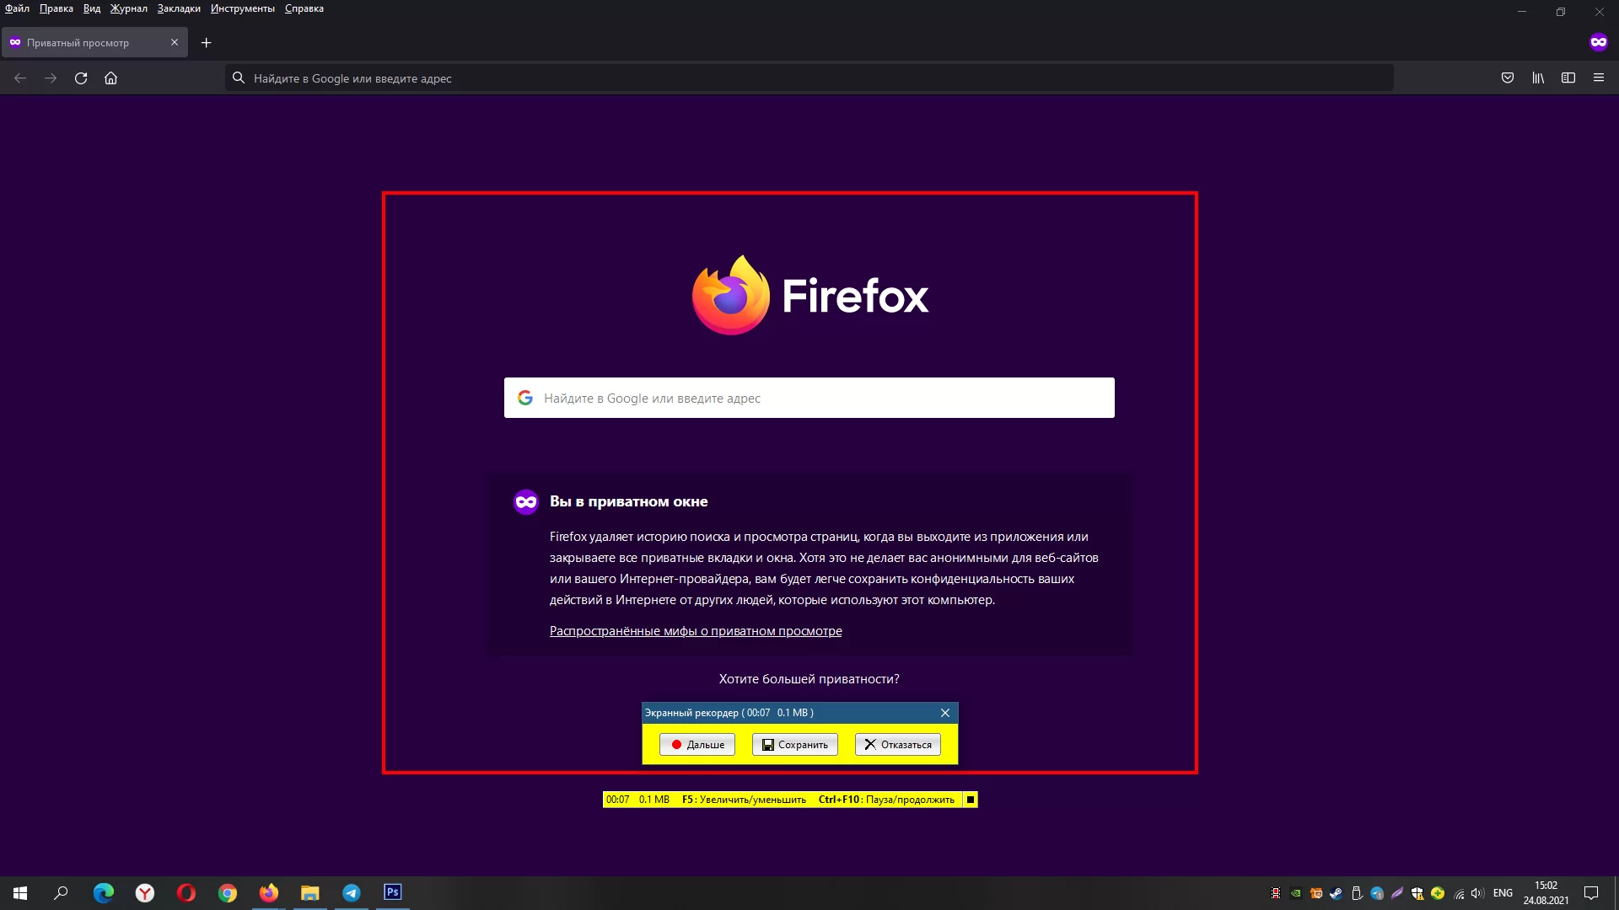Open the Wi-Fi network tray icon
This screenshot has width=1619, height=910.
pyautogui.click(x=1459, y=893)
